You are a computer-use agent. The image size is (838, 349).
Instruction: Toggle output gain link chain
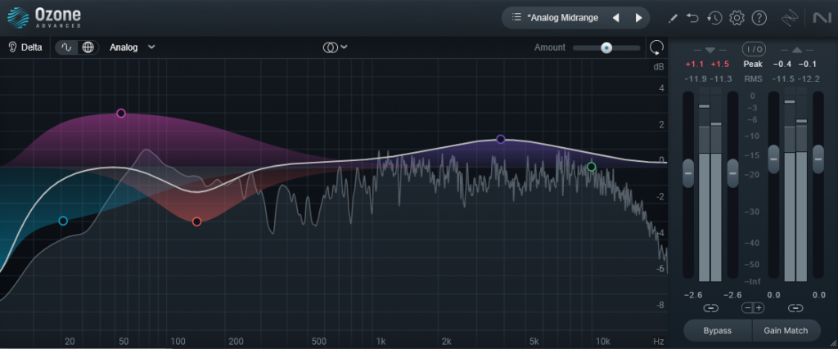[795, 308]
